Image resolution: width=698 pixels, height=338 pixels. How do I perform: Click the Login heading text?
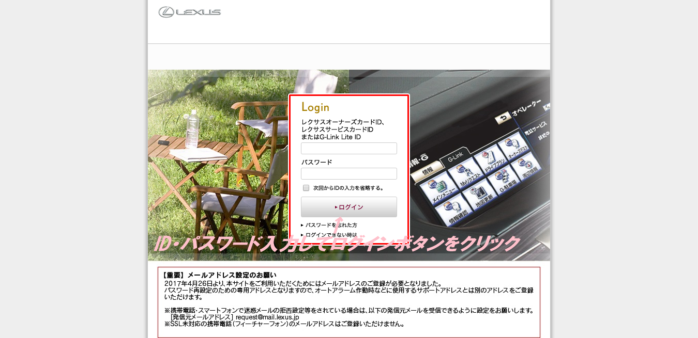(315, 107)
